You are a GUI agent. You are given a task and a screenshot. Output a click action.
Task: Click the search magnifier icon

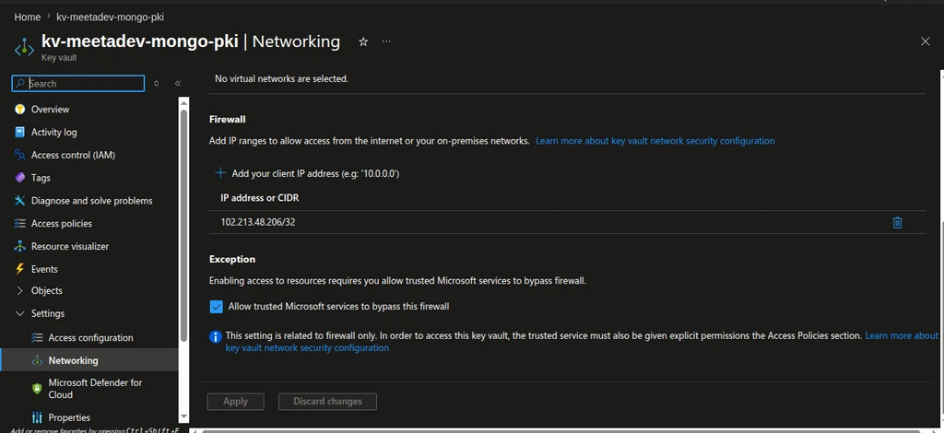pyautogui.click(x=20, y=84)
